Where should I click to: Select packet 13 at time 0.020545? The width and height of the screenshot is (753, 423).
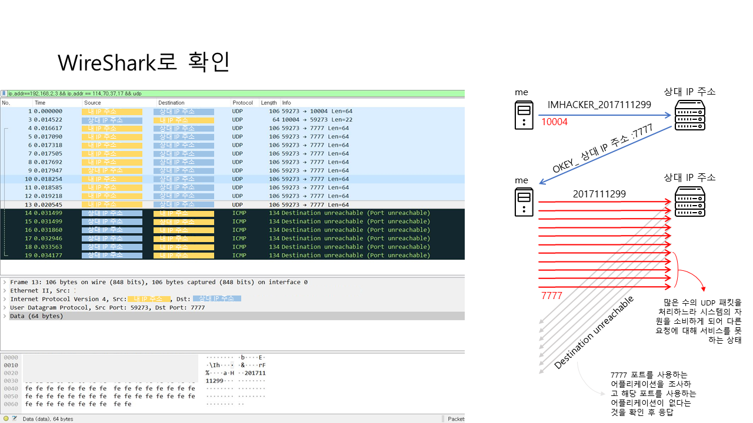(x=232, y=204)
